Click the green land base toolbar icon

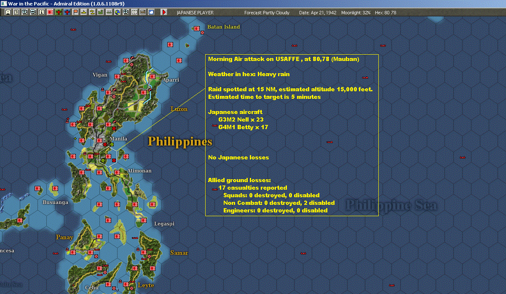tap(100, 12)
